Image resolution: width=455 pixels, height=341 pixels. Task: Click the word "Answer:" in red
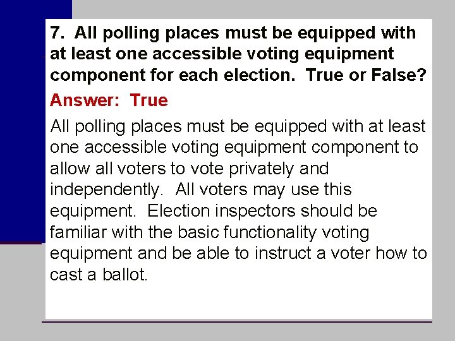[x=85, y=100]
